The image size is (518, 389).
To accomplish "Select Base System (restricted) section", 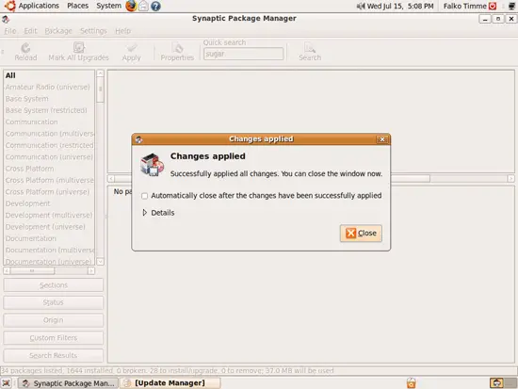I will [x=49, y=110].
